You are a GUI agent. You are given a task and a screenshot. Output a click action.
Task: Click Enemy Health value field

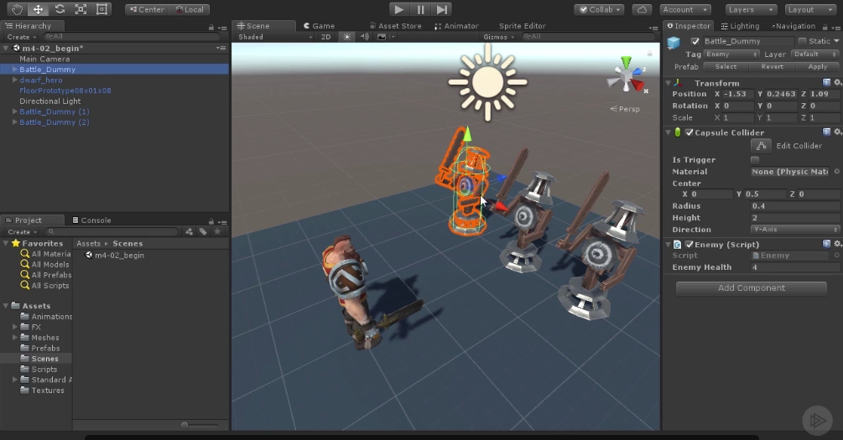794,267
